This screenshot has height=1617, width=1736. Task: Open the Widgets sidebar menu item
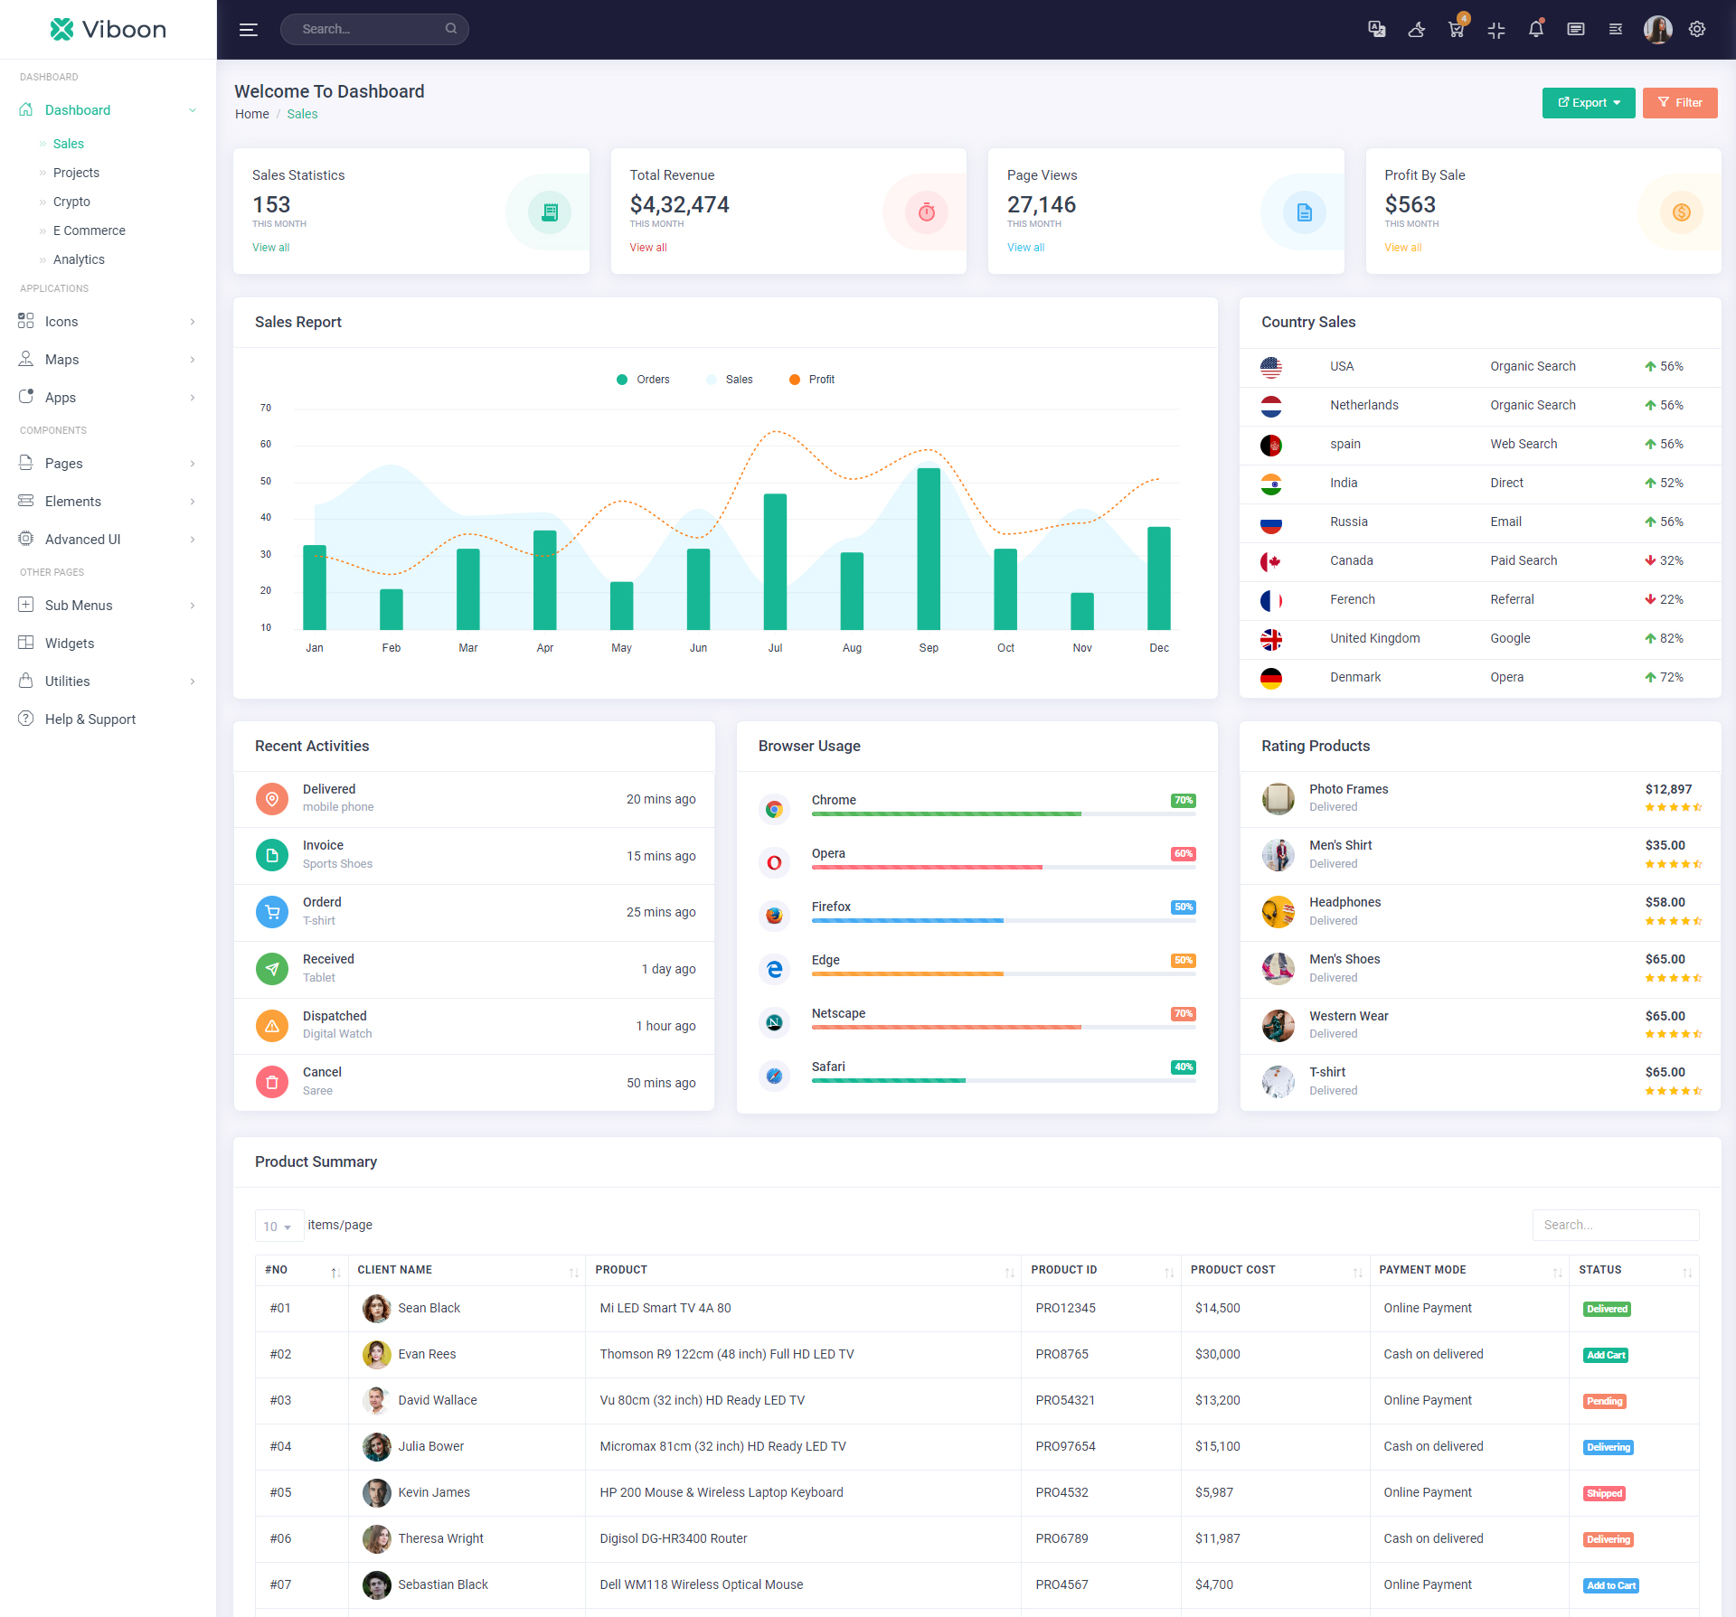(70, 644)
